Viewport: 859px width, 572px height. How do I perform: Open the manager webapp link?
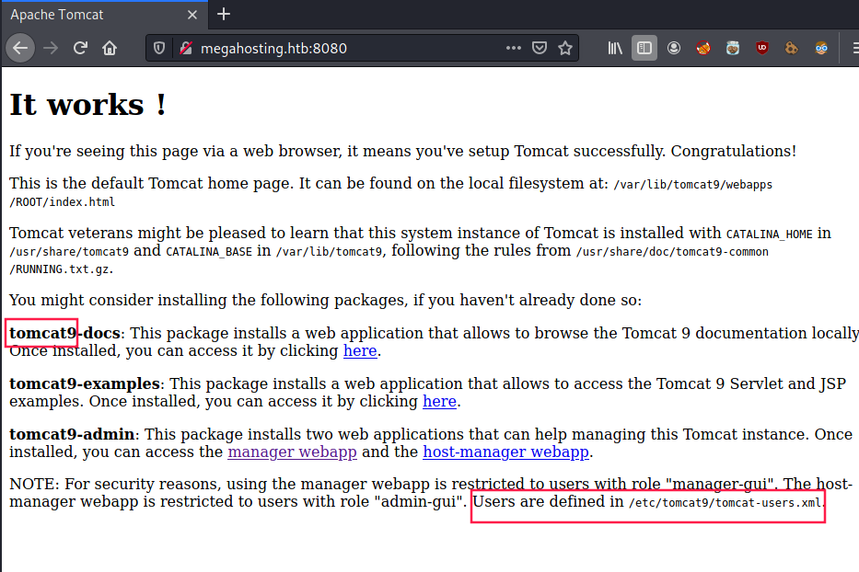point(292,452)
